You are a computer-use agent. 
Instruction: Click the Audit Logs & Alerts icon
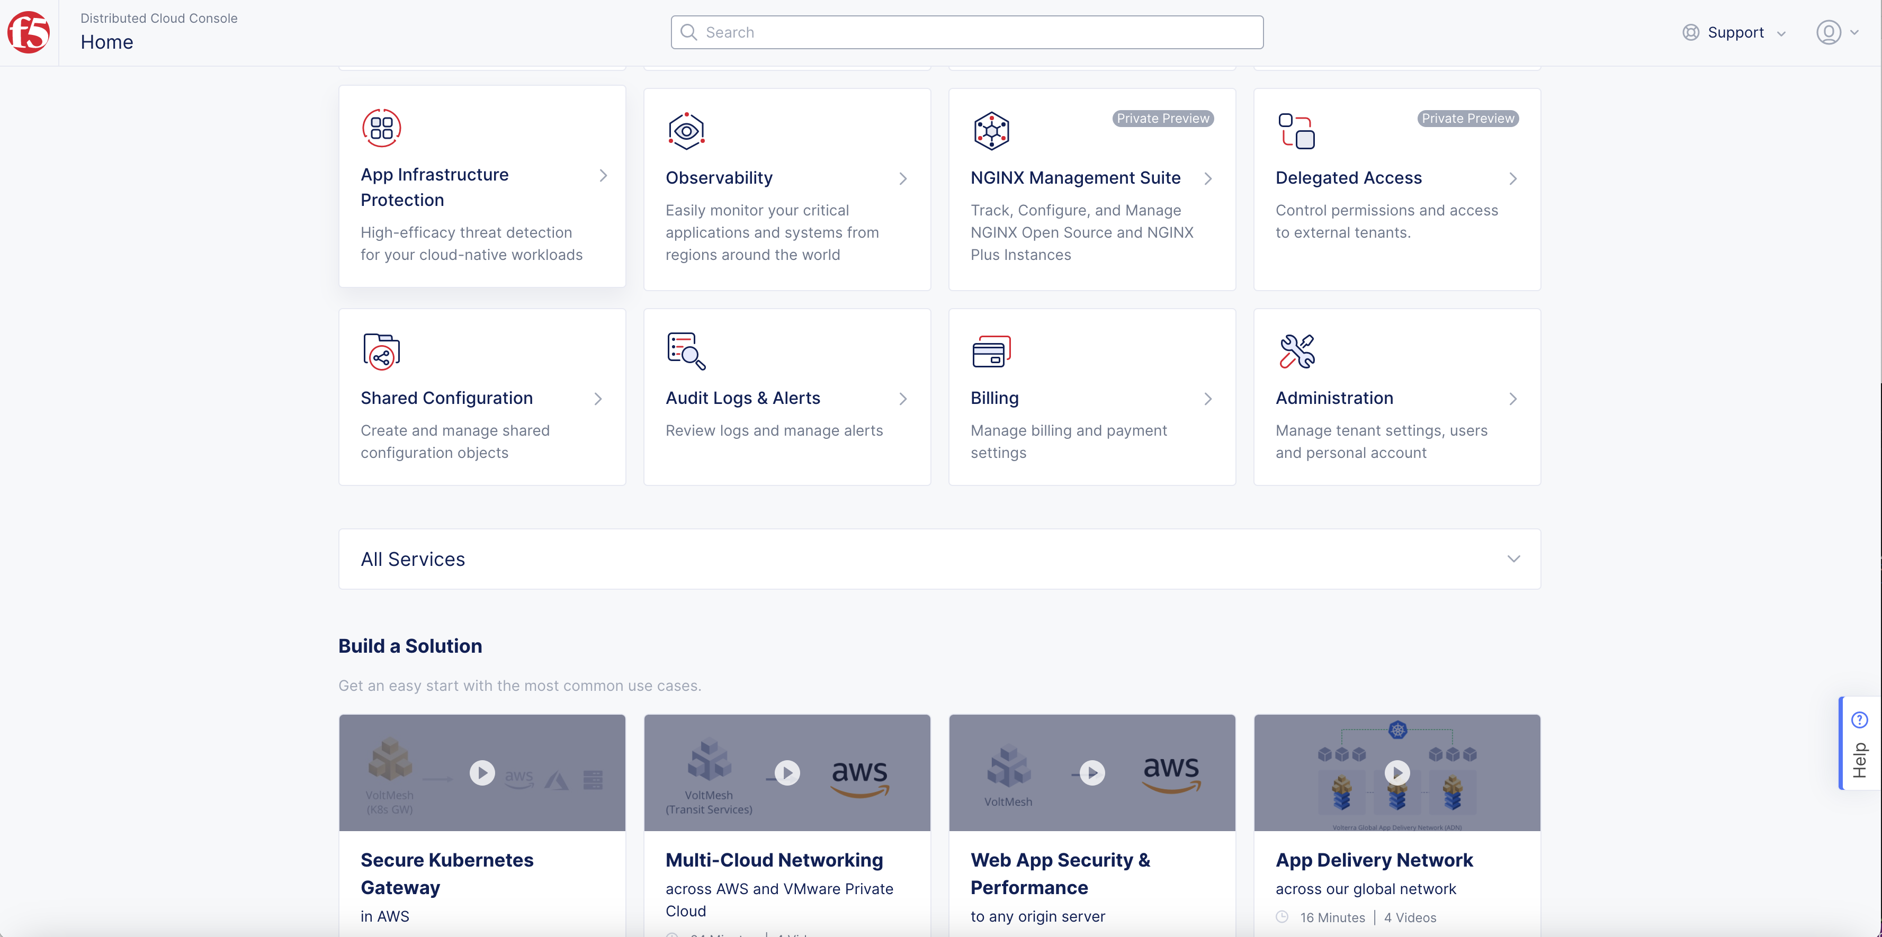click(x=686, y=352)
